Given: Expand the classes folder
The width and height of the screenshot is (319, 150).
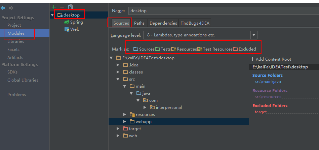Looking at the screenshot, I should (118, 72).
